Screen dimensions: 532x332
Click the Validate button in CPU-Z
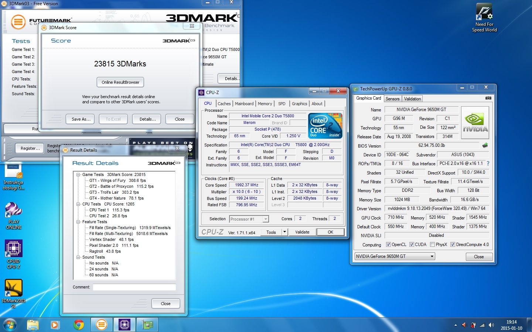302,232
